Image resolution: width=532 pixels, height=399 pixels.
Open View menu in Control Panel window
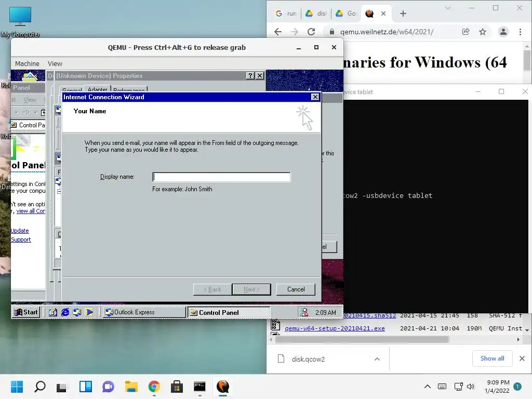(x=30, y=100)
